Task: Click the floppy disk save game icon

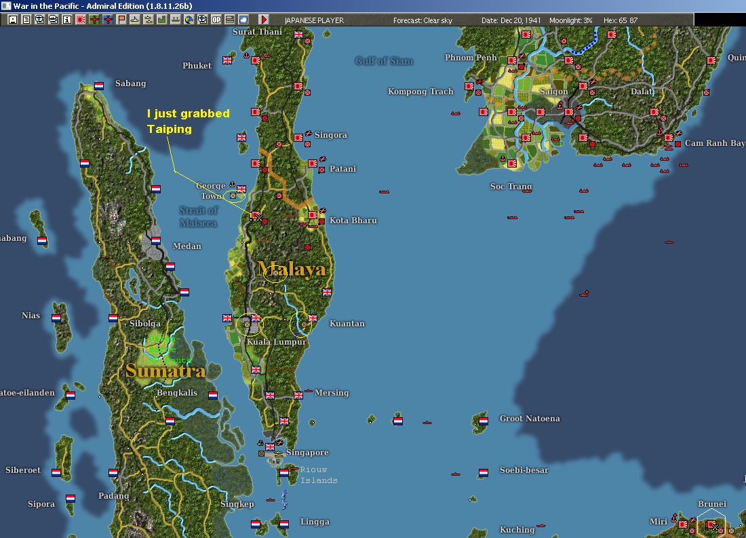Action: (13, 20)
